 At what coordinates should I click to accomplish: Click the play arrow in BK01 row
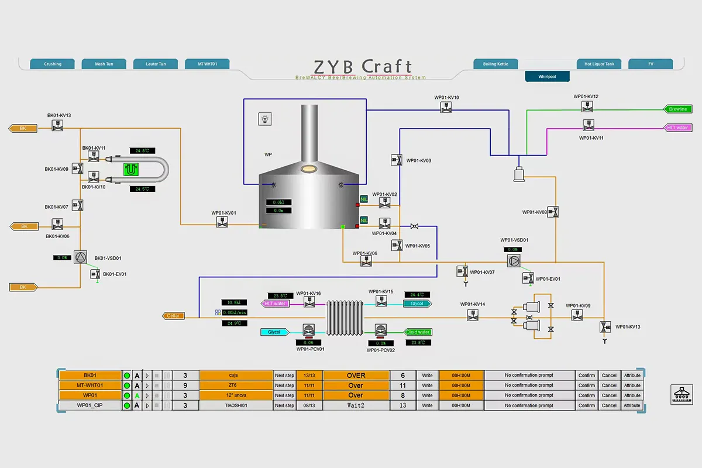[147, 376]
